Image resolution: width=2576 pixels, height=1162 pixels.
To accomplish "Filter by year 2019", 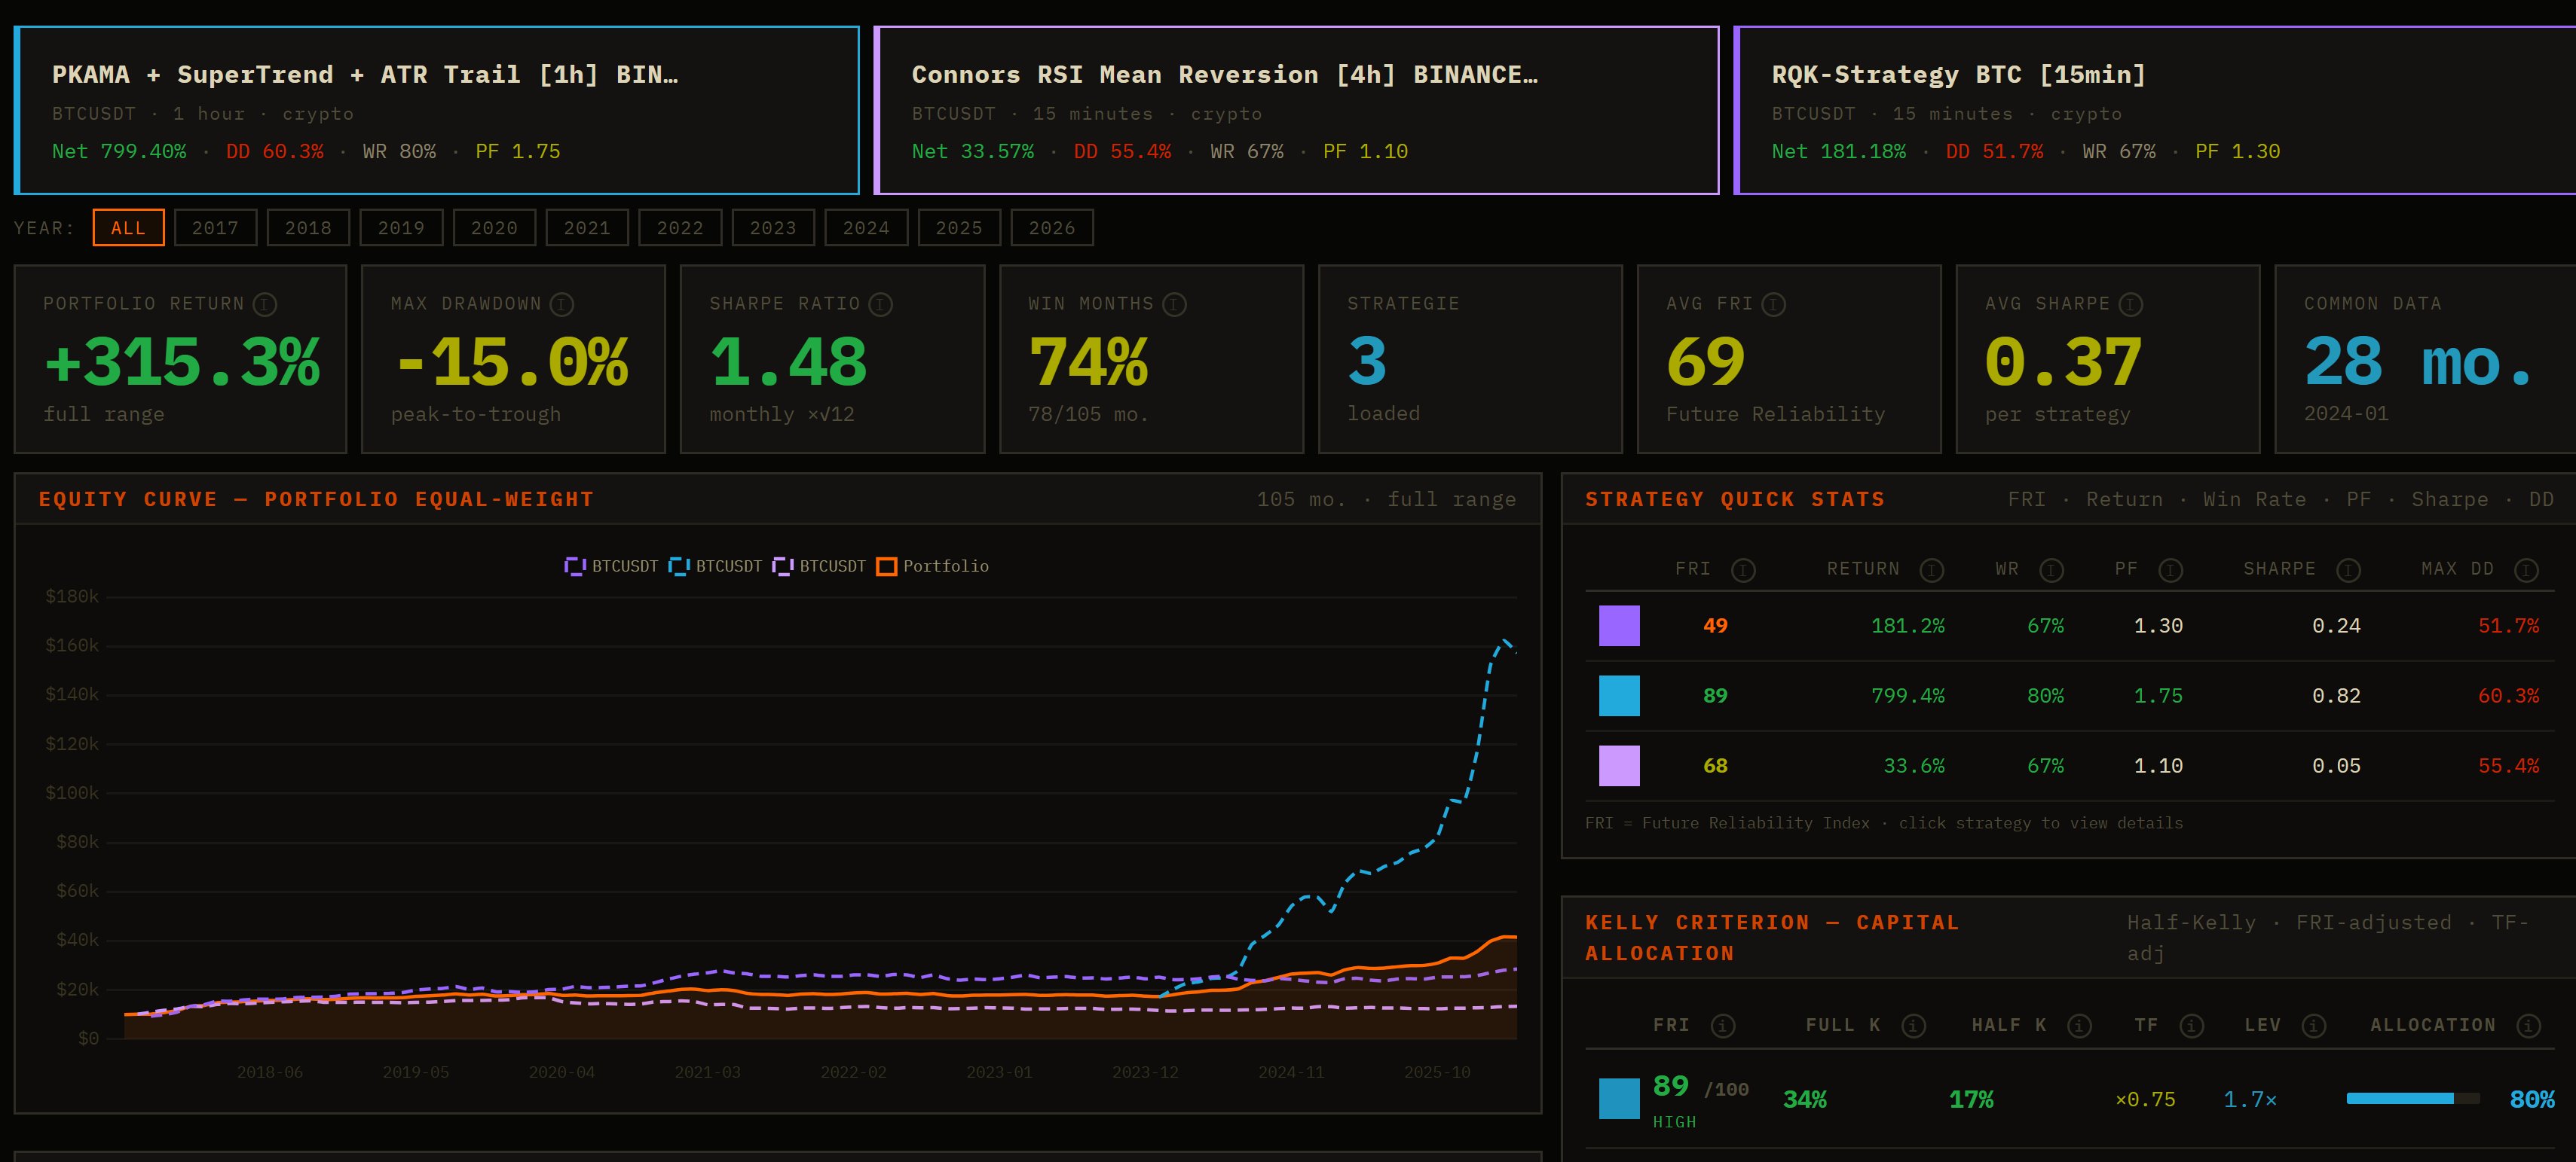I will 401,227.
